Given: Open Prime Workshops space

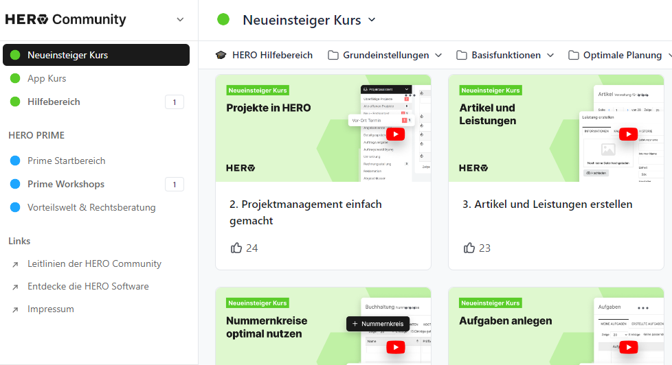Looking at the screenshot, I should [66, 184].
